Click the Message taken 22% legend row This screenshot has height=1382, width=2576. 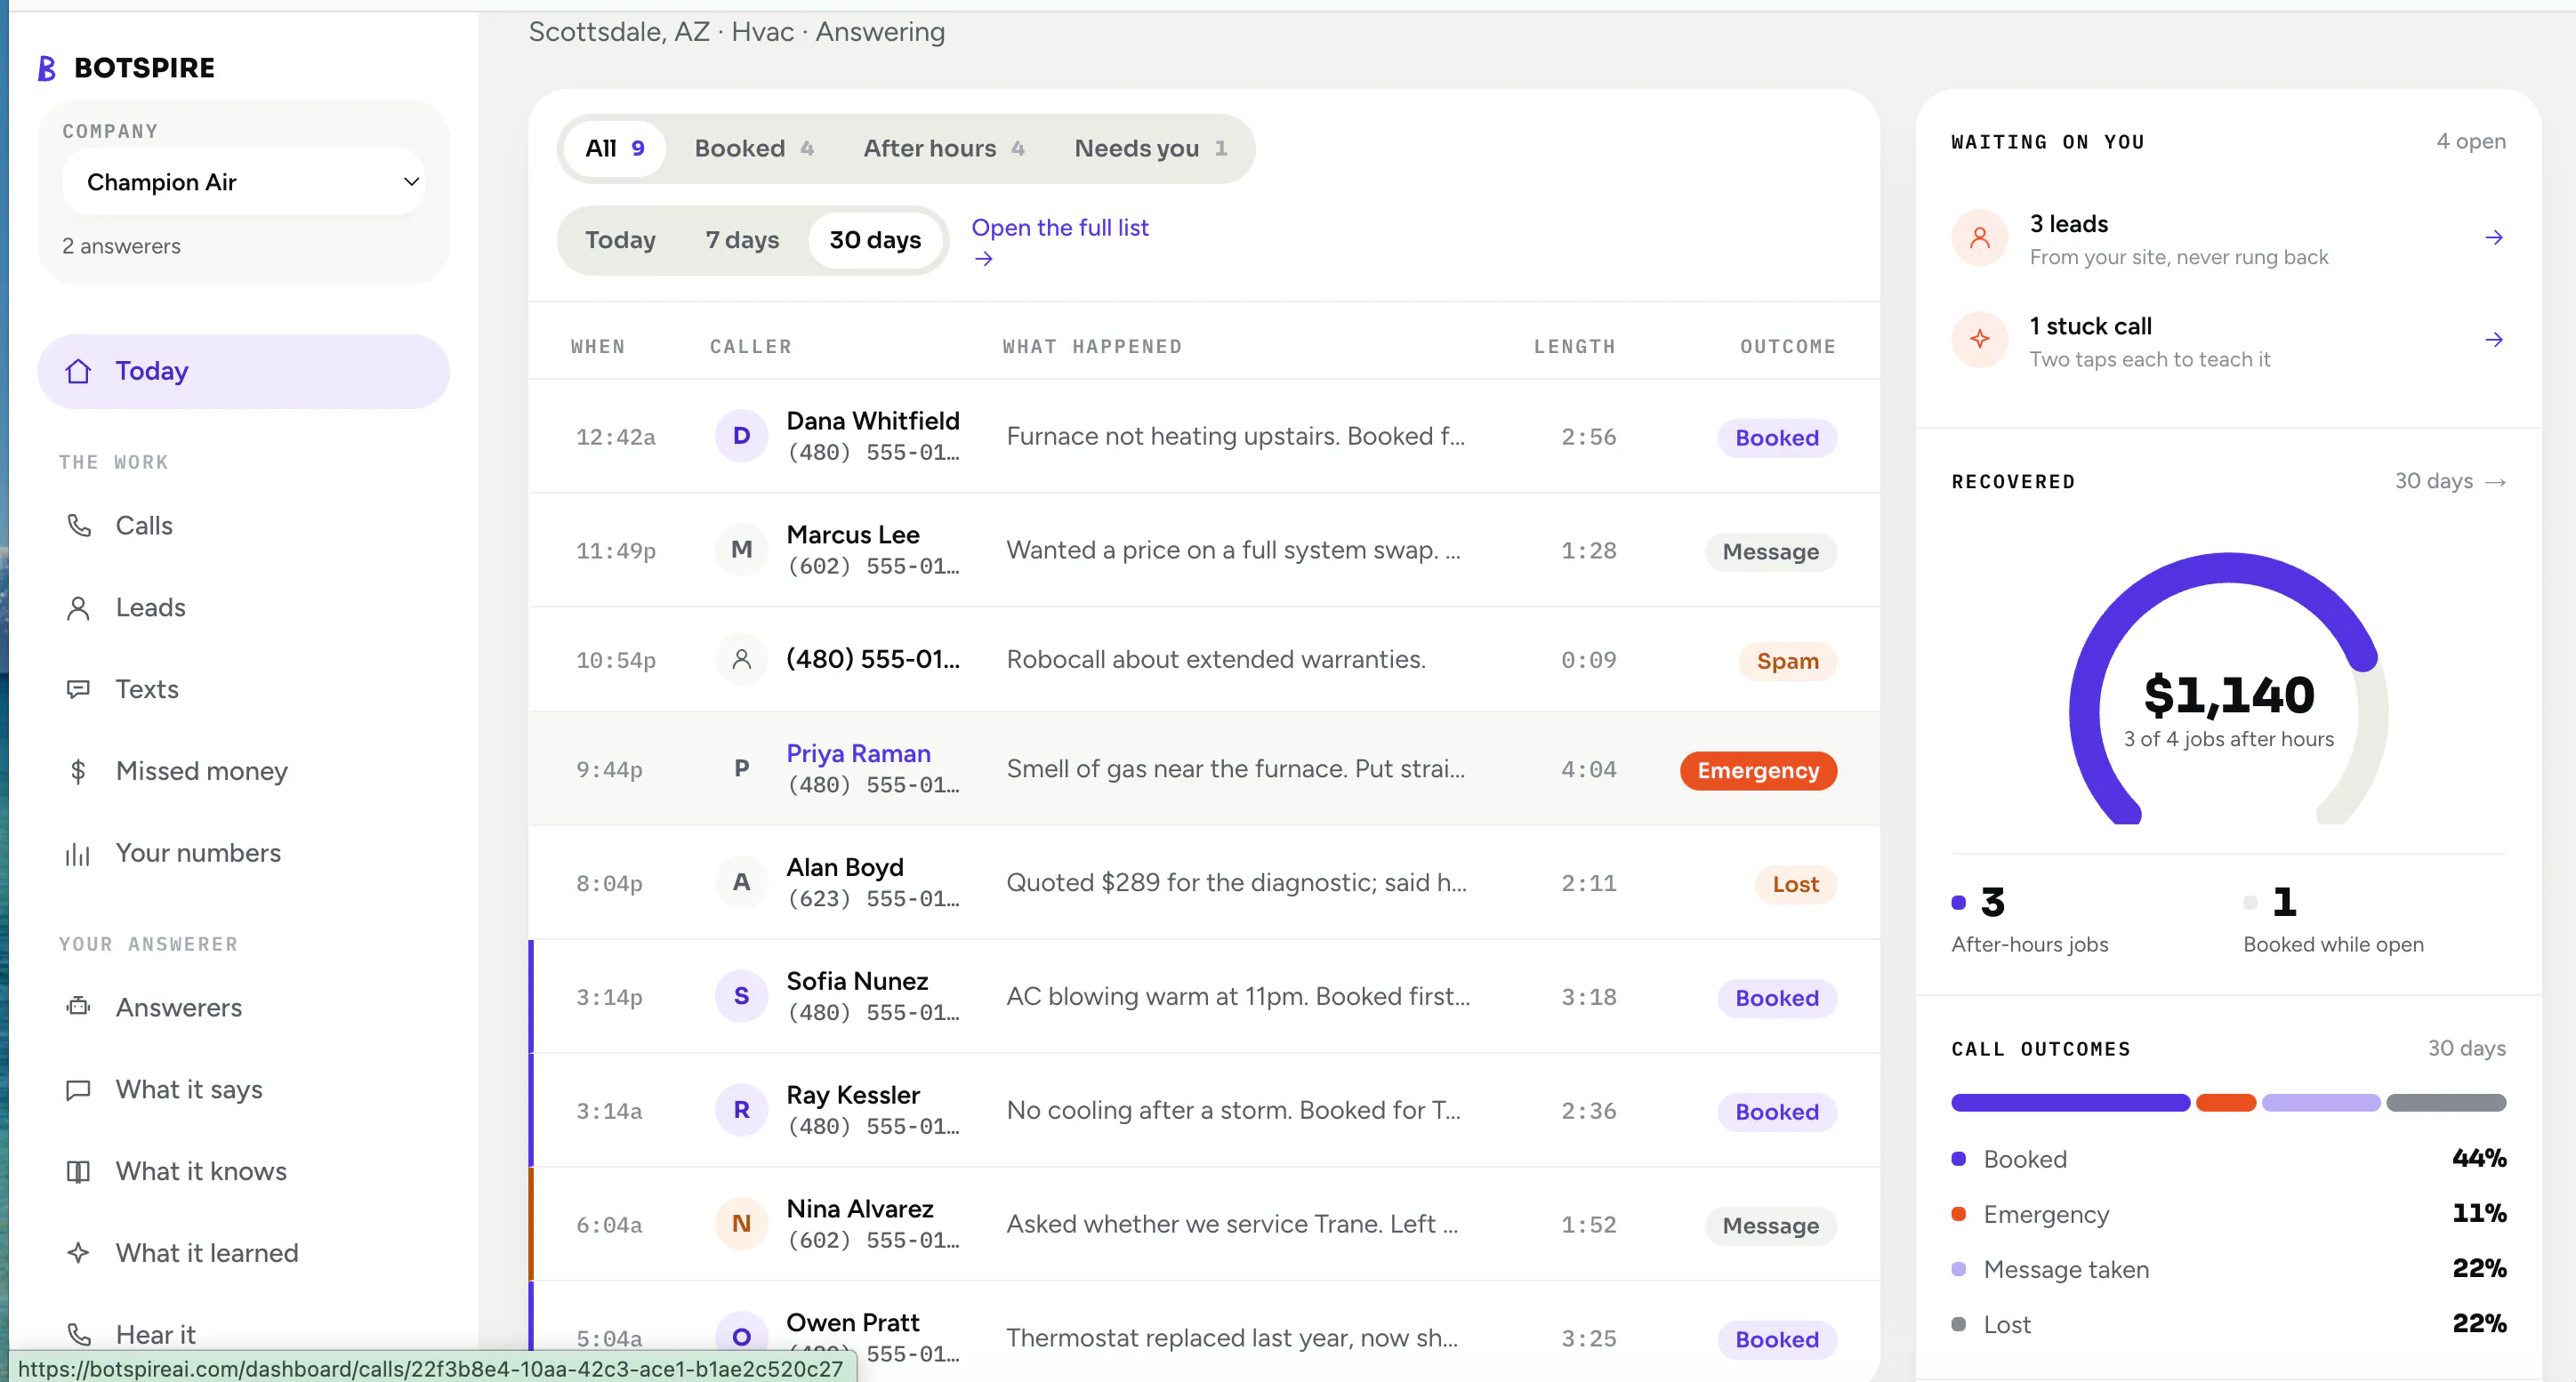(2228, 1269)
